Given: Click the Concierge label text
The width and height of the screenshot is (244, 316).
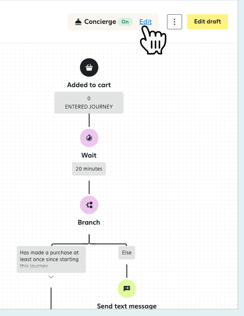Looking at the screenshot, I should tap(100, 22).
